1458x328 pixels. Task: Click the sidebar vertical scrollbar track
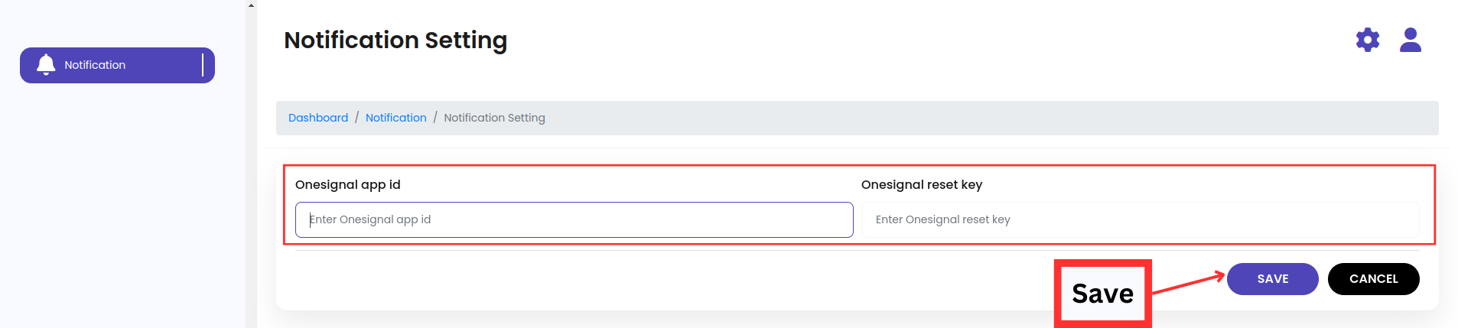(x=251, y=168)
